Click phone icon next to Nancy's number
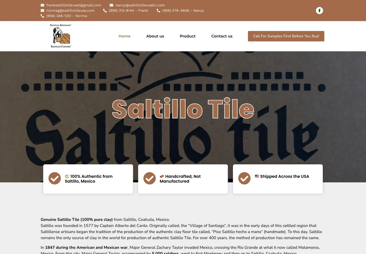 click(158, 10)
